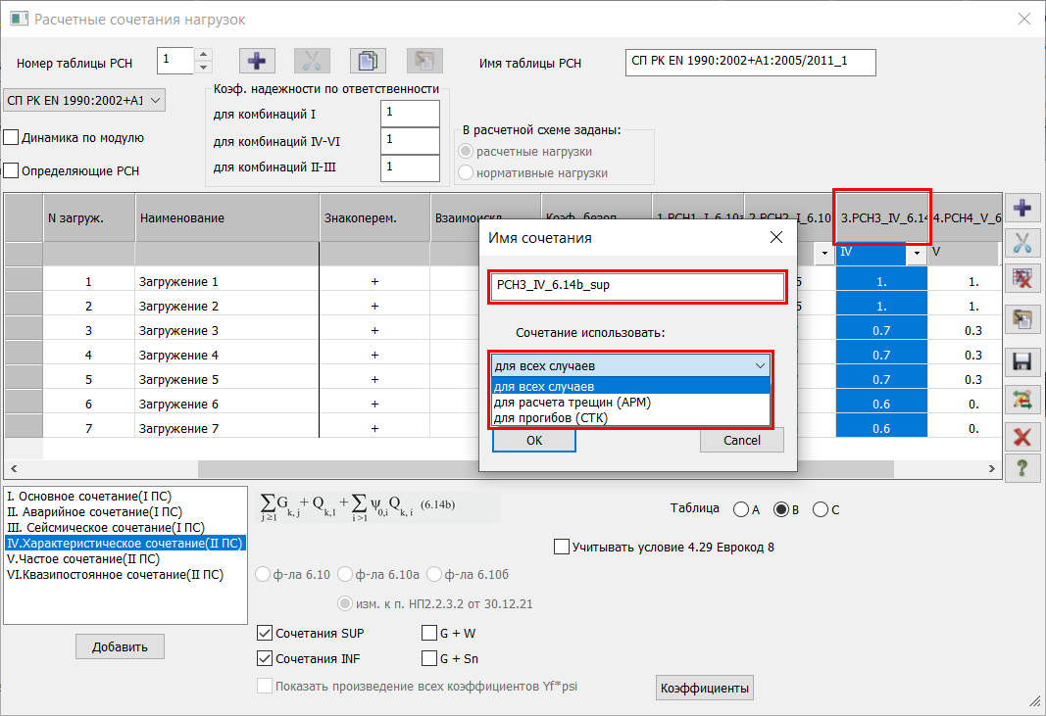The height and width of the screenshot is (716, 1046).
Task: Click the grid with red cross icon
Action: pyautogui.click(x=1022, y=281)
